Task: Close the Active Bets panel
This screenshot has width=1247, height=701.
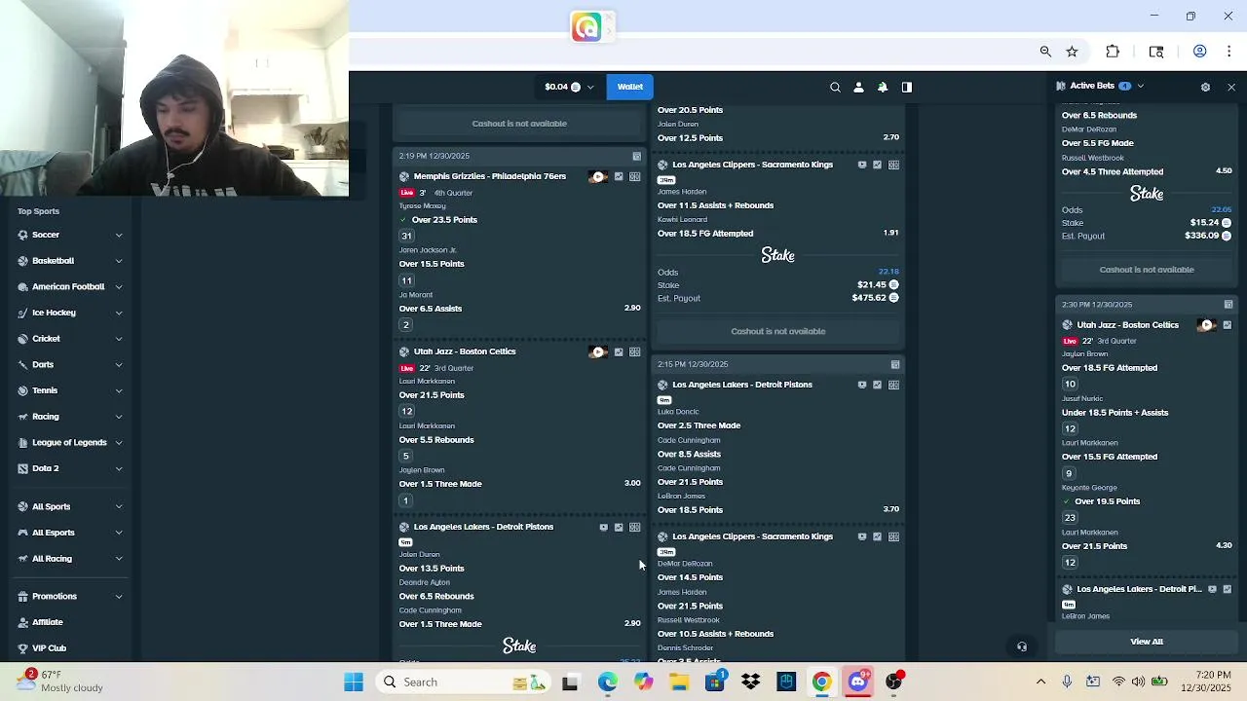Action: pos(1231,87)
